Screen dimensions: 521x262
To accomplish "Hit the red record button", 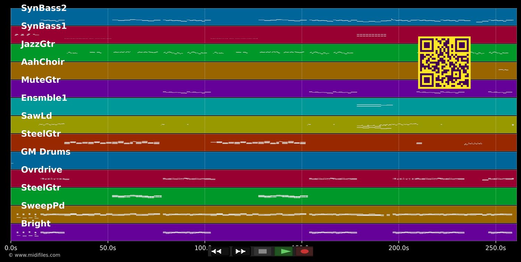I will tap(305, 251).
